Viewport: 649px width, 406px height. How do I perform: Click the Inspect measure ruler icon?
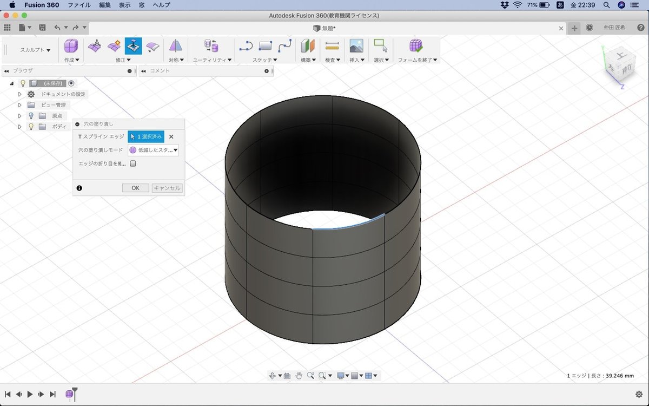click(x=332, y=46)
